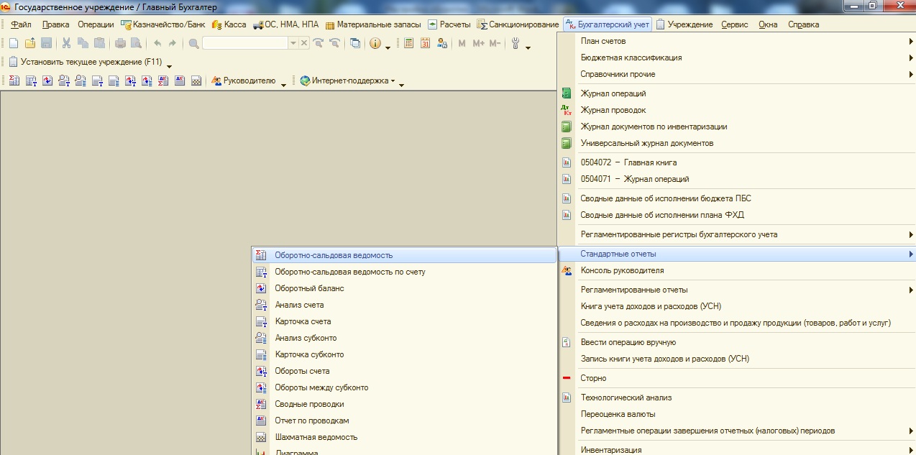Choose Карточка счета report
Viewport: 916px width, 455px height.
303,321
